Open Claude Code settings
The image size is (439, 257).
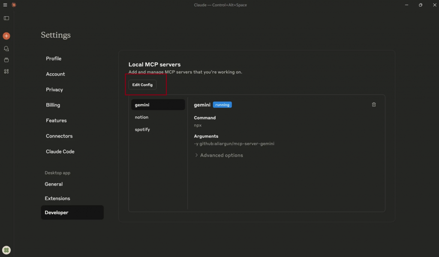coord(60,152)
